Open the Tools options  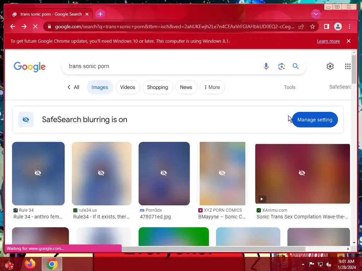click(290, 87)
